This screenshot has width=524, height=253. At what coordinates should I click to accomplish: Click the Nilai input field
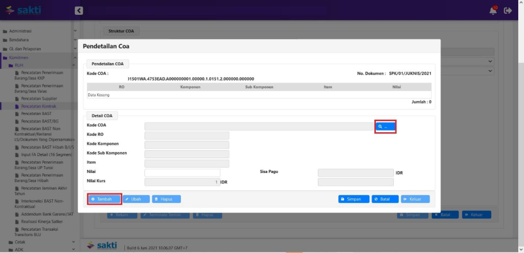(182, 172)
